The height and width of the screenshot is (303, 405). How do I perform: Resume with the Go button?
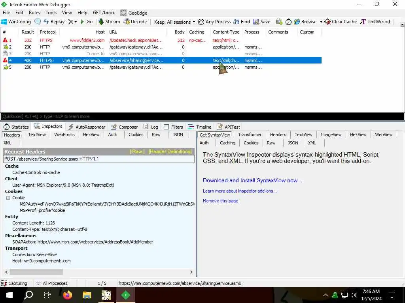(87, 22)
